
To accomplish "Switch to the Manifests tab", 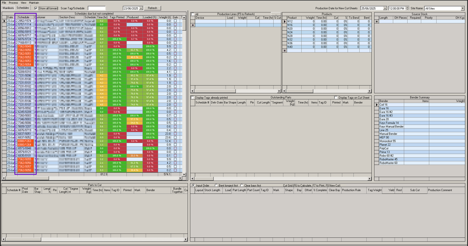I will point(8,8).
